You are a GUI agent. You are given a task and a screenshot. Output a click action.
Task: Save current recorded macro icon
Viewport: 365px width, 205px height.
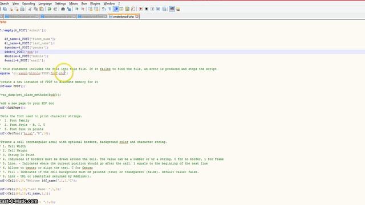(164, 9)
